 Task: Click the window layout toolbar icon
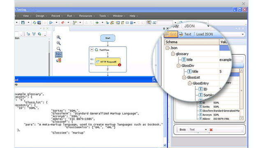point(118,23)
